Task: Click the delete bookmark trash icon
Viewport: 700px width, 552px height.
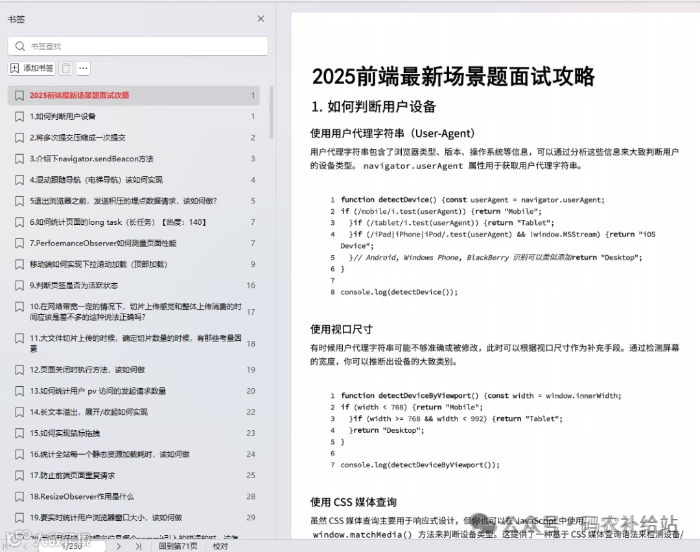Action: coord(65,68)
